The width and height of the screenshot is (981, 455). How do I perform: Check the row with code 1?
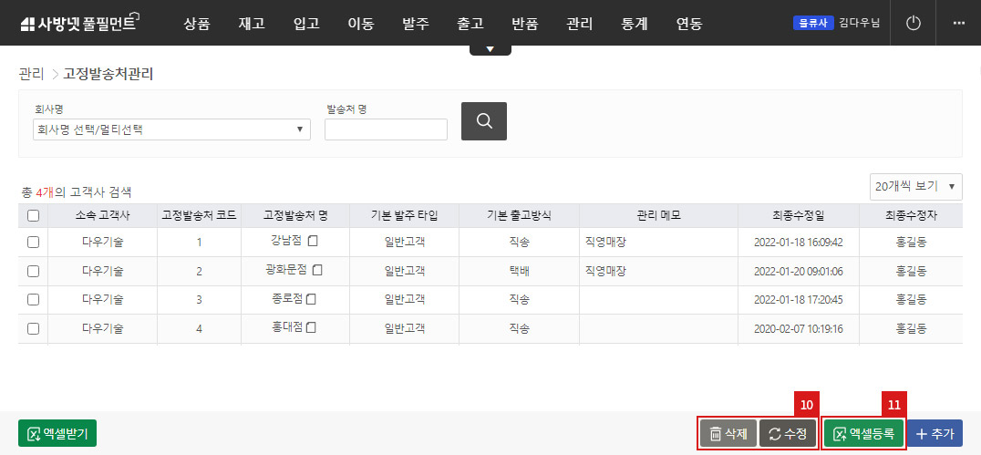pyautogui.click(x=33, y=243)
